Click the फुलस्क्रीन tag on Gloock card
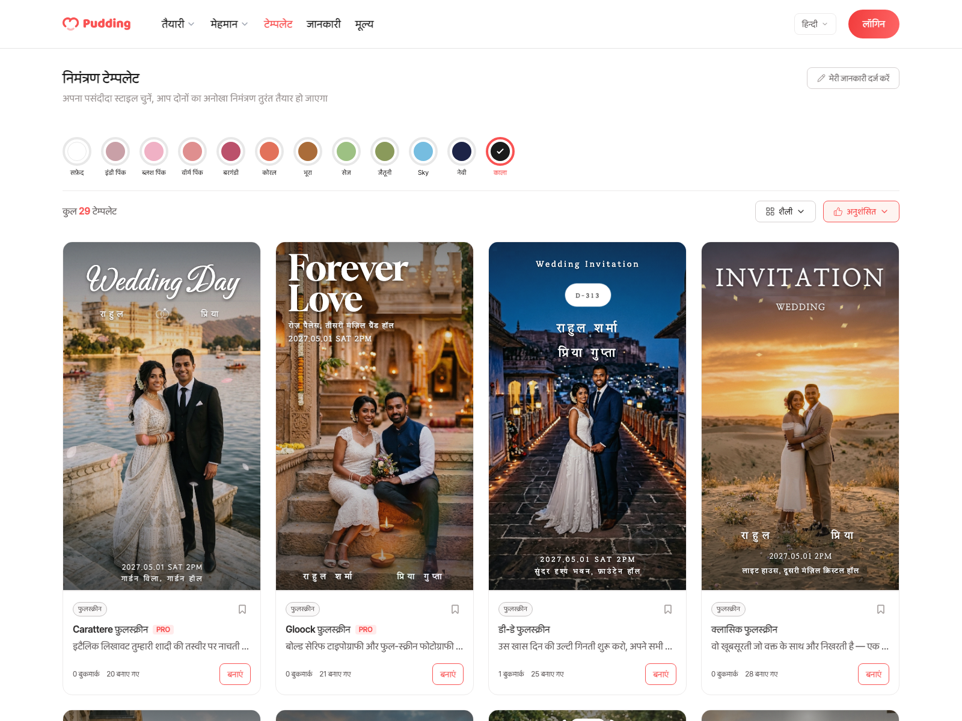962x721 pixels. [x=303, y=609]
